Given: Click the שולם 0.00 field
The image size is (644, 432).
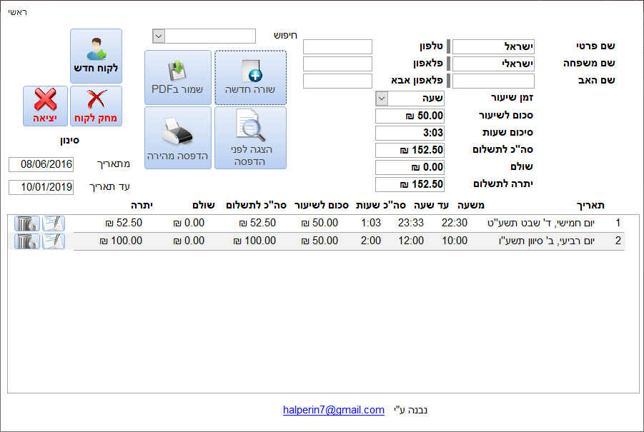Looking at the screenshot, I should [x=410, y=167].
